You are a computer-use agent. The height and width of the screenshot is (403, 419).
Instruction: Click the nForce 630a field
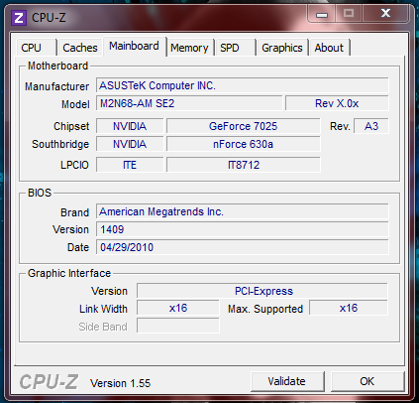click(x=244, y=144)
